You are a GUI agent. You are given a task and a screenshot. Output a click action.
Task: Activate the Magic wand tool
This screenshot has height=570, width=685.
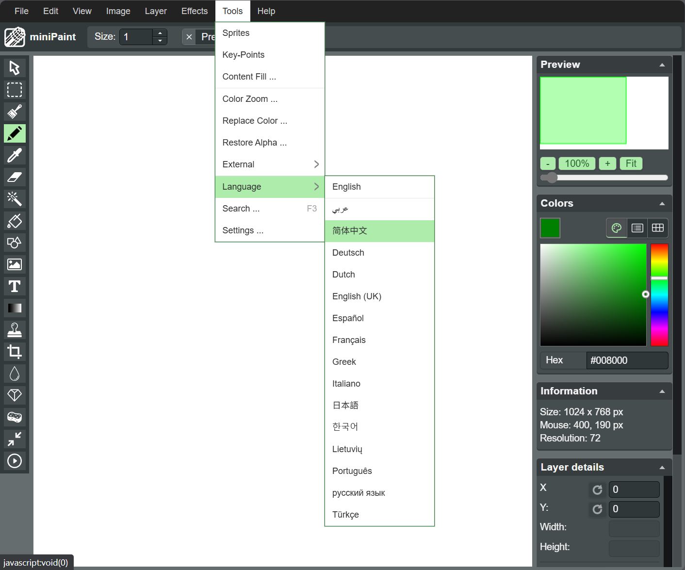(15, 199)
